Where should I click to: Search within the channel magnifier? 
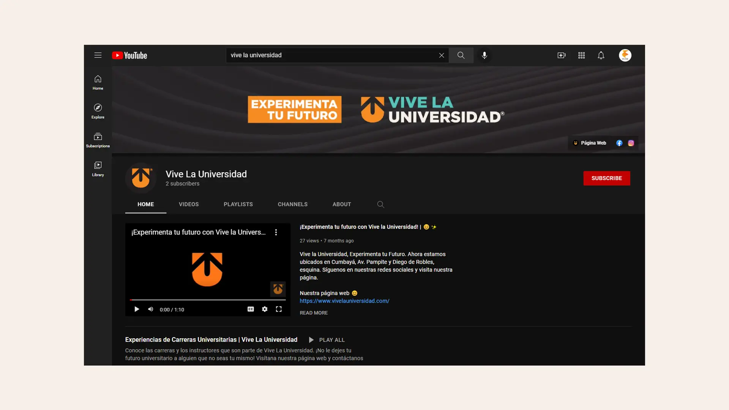coord(380,204)
